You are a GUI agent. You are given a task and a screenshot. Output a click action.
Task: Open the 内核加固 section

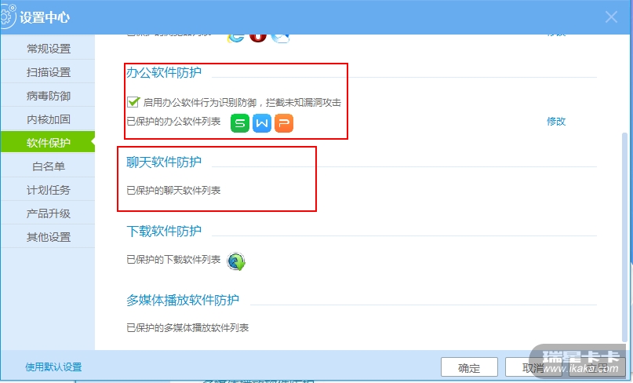[48, 119]
